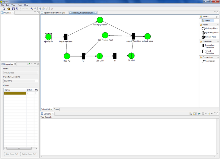
Task: Click the Zoom In toolbar icon
Action: 32,9
